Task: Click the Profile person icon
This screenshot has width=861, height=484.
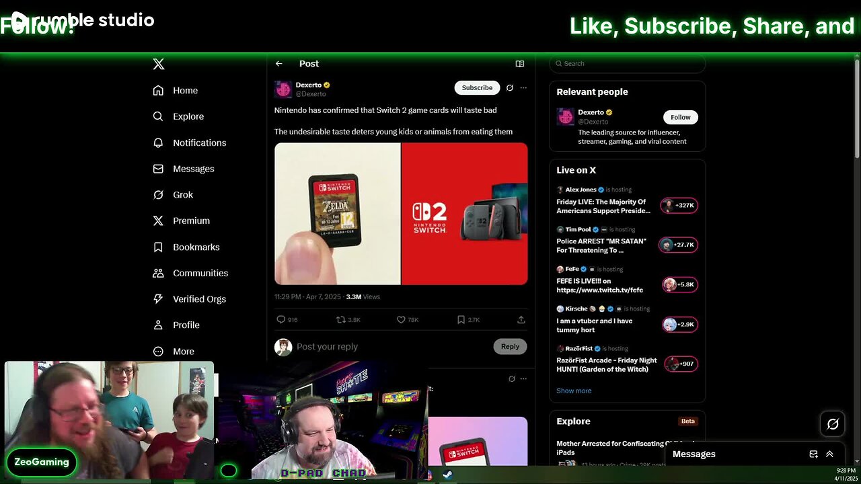Action: [158, 325]
